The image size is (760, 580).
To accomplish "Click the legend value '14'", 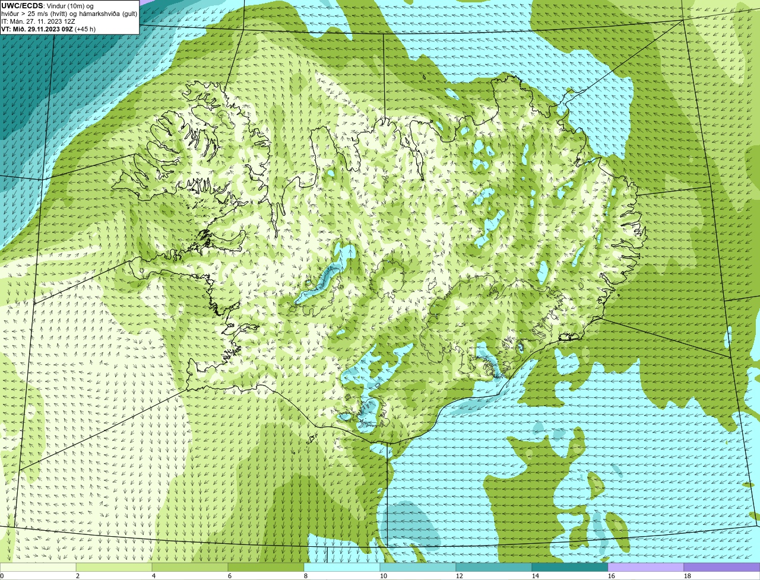I will [x=536, y=576].
